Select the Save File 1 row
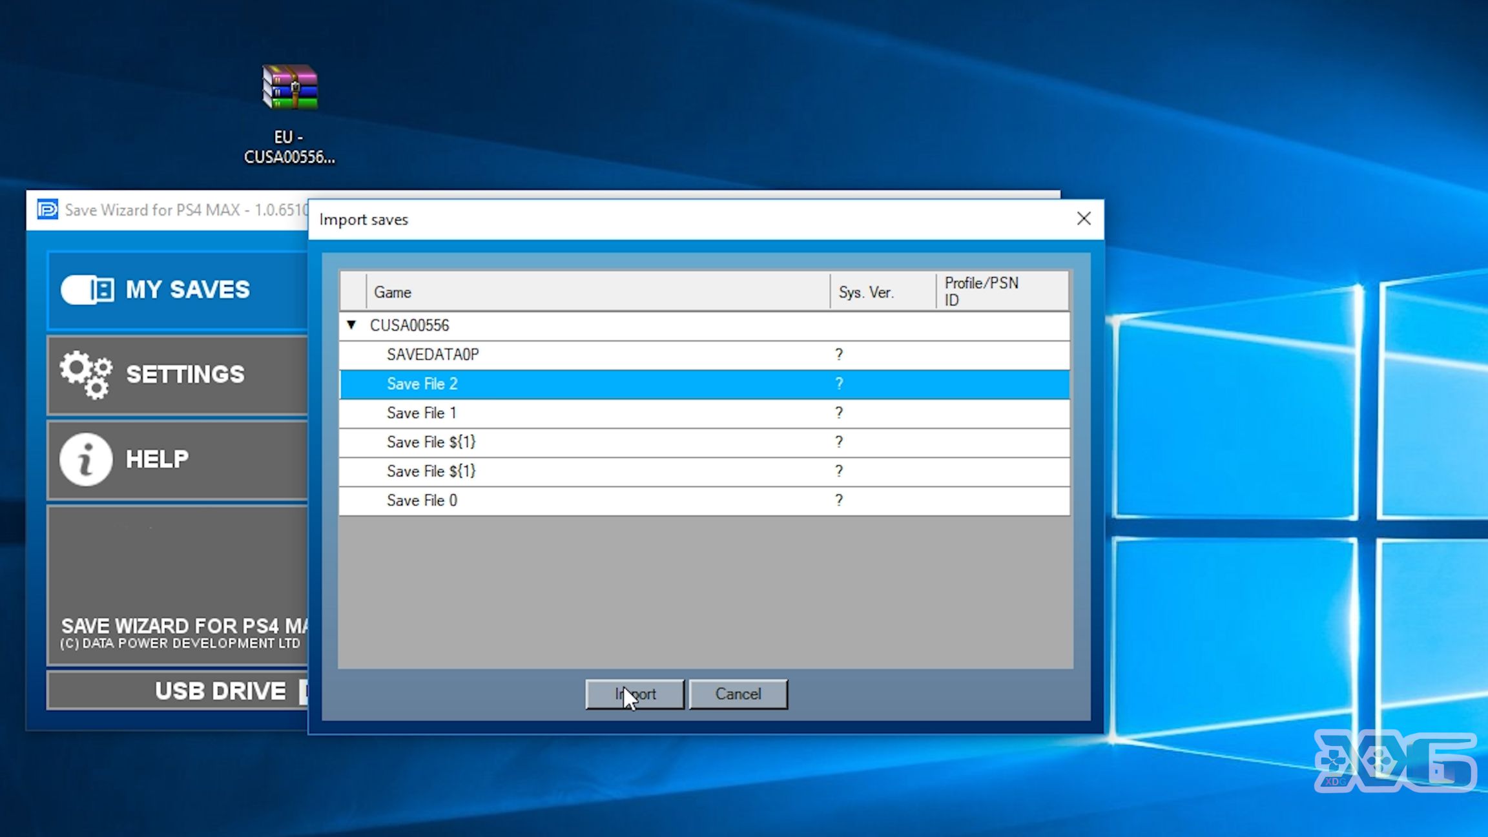This screenshot has width=1488, height=837. point(704,413)
